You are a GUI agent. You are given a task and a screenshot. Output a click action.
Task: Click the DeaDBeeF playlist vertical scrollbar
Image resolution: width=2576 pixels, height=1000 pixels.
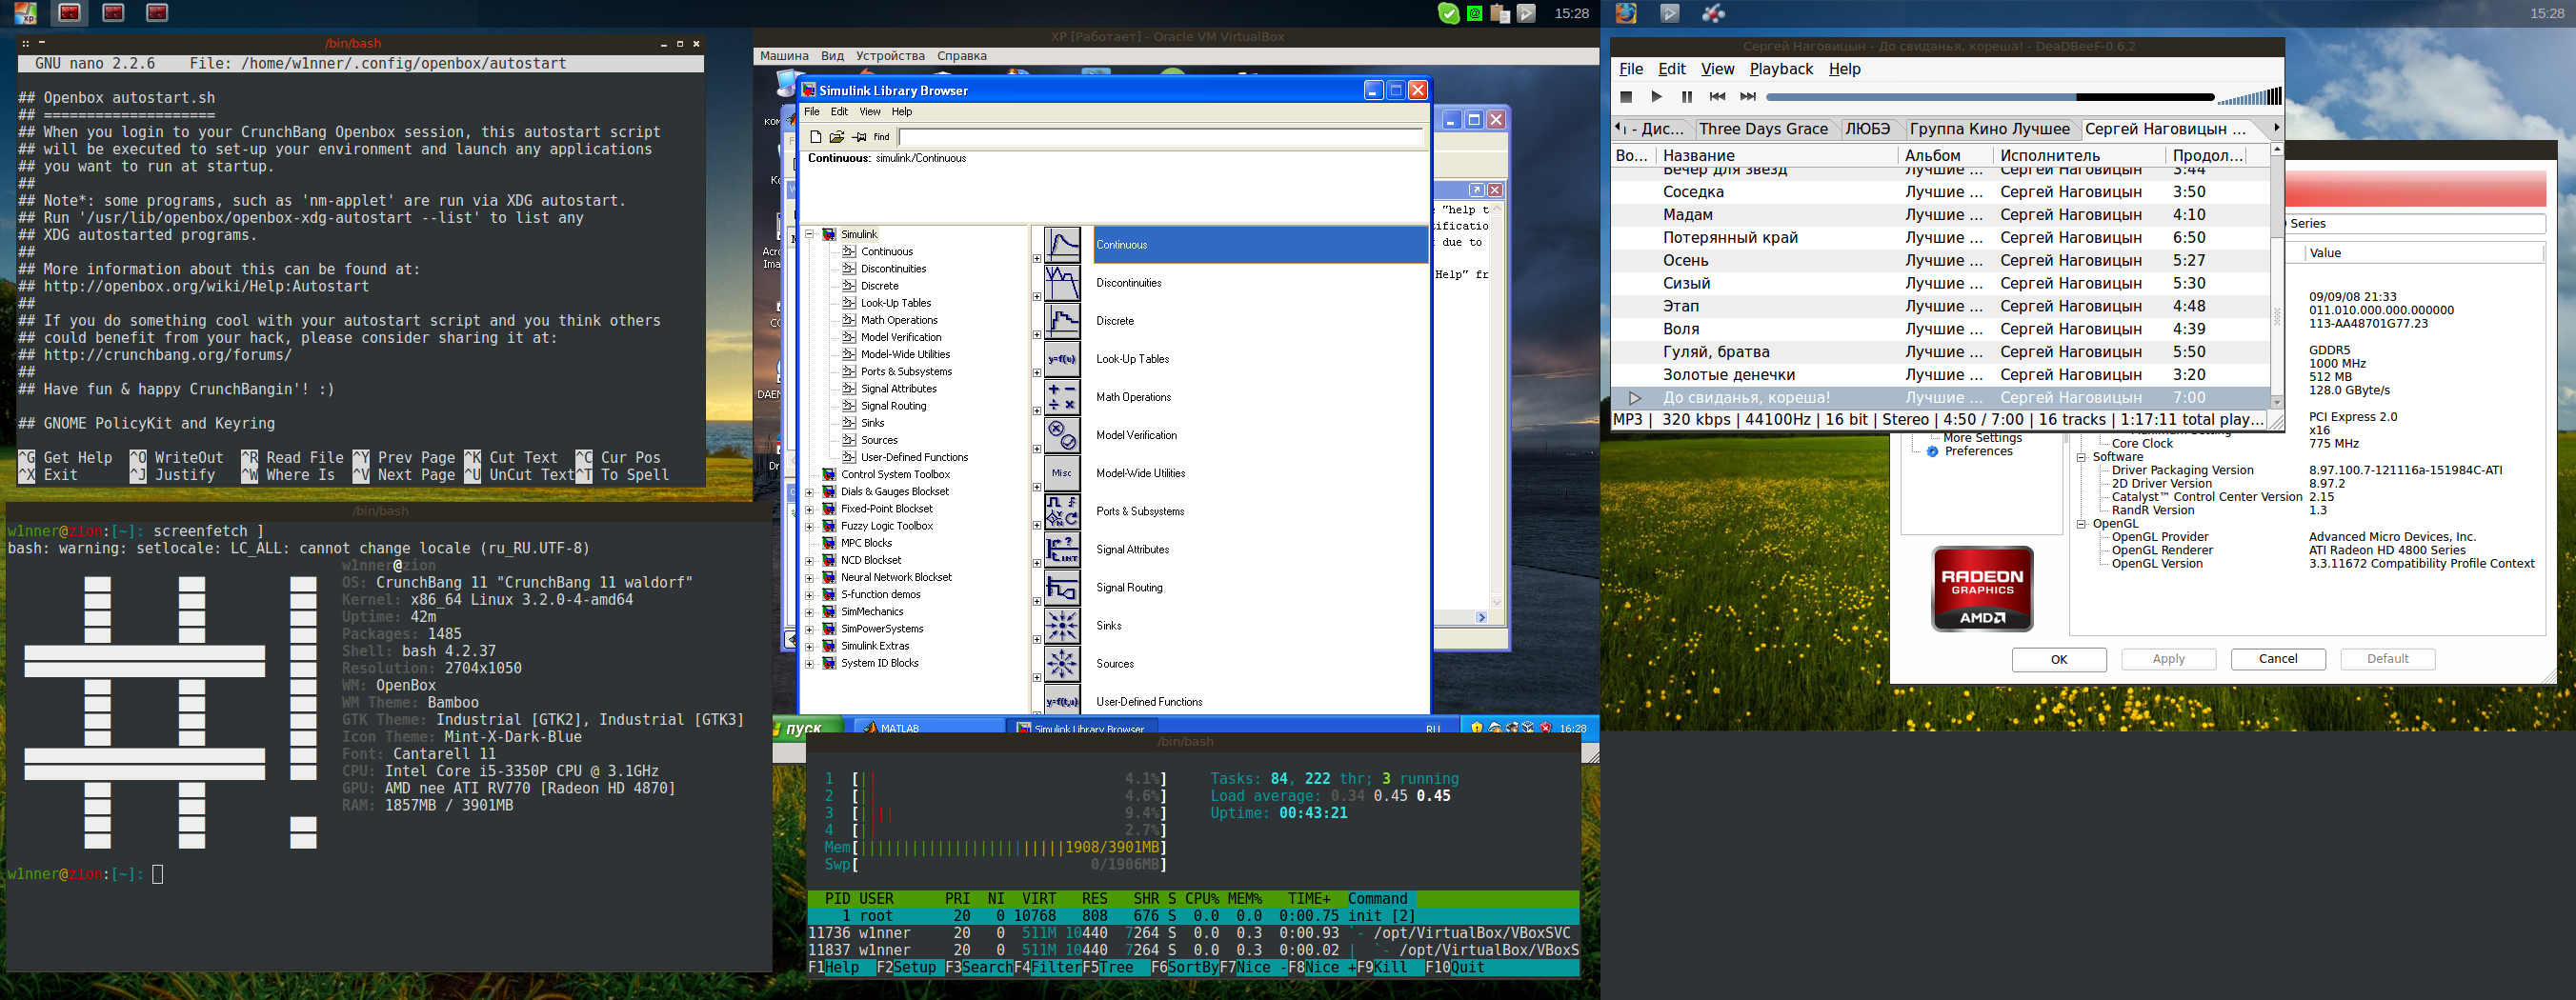coord(2277,275)
